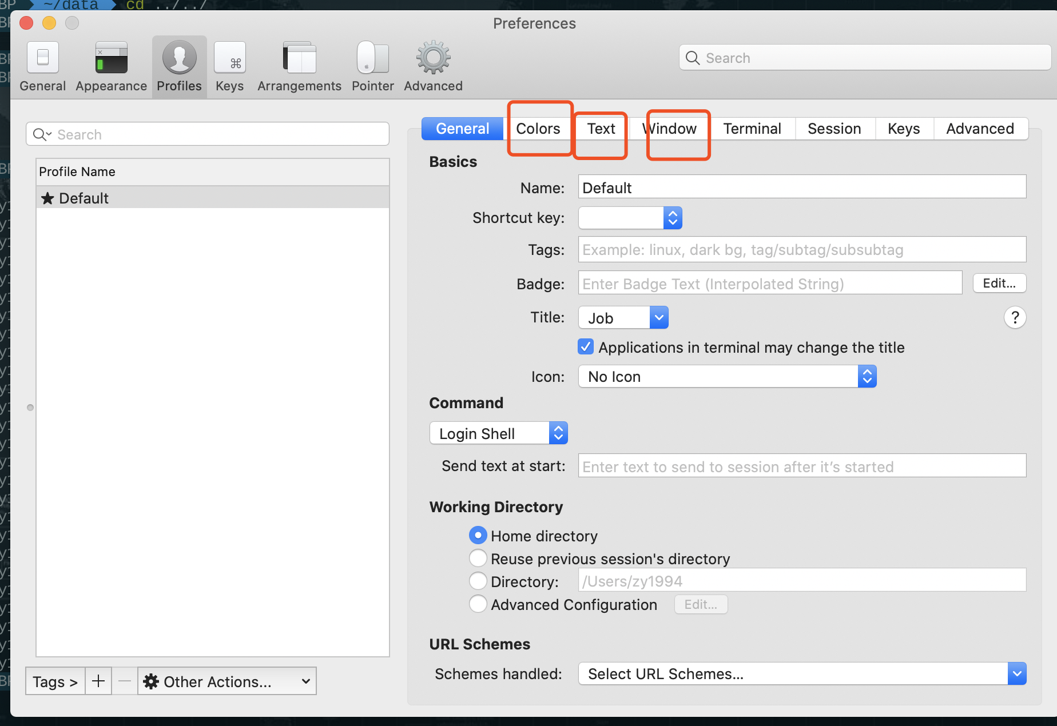
Task: Select the Directory radio button
Action: [x=478, y=581]
